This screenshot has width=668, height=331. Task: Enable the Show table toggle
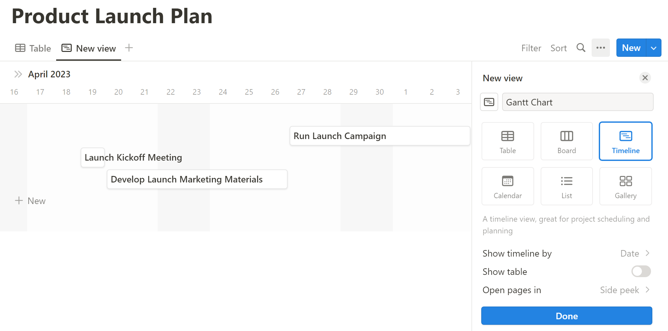641,271
